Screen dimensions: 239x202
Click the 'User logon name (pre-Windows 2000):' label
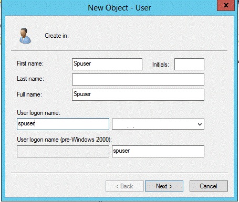[64, 140]
